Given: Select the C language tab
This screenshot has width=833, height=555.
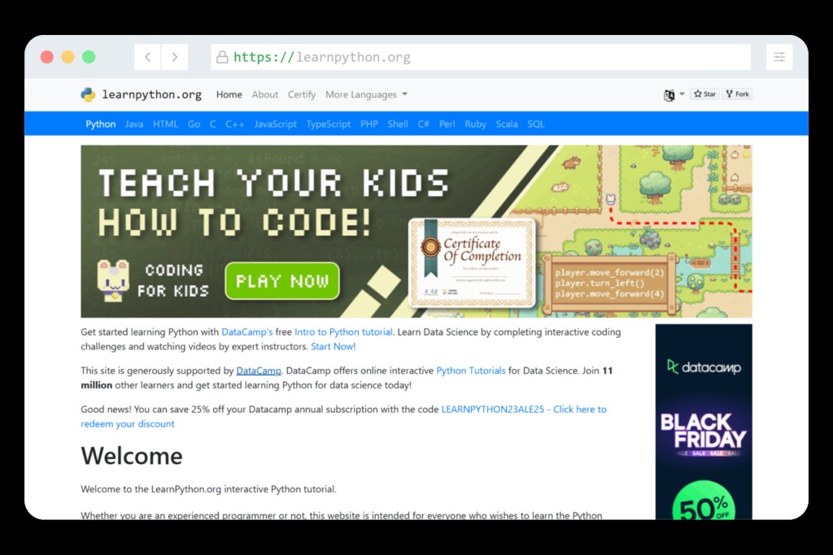Looking at the screenshot, I should click(x=212, y=124).
